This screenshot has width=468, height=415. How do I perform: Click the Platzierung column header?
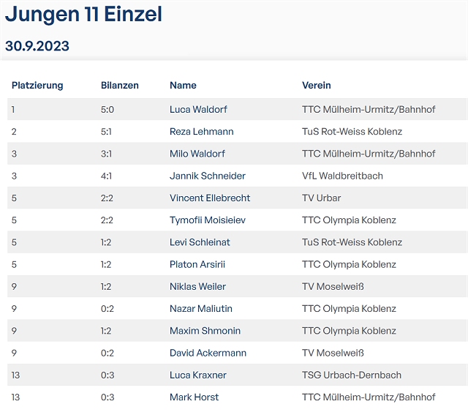[x=37, y=86]
